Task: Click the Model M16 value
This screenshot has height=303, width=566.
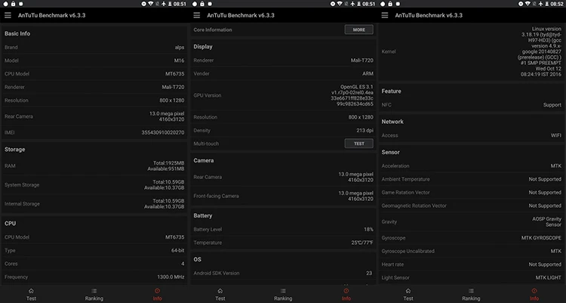Action: pos(179,60)
